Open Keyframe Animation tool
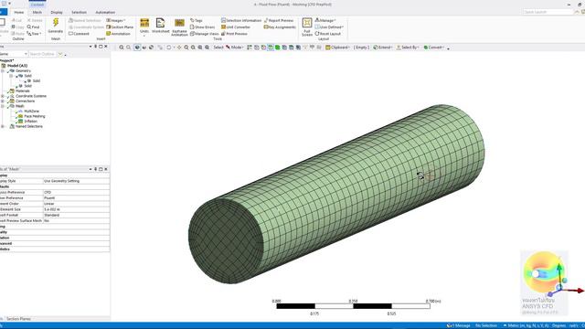585x329 pixels. coord(179,27)
